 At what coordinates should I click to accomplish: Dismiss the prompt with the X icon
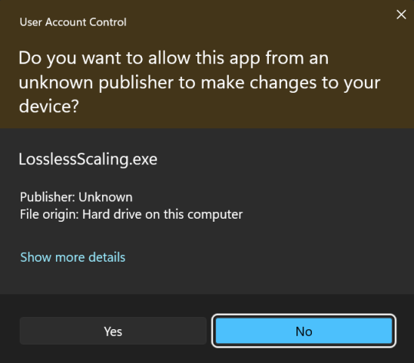[x=401, y=15]
